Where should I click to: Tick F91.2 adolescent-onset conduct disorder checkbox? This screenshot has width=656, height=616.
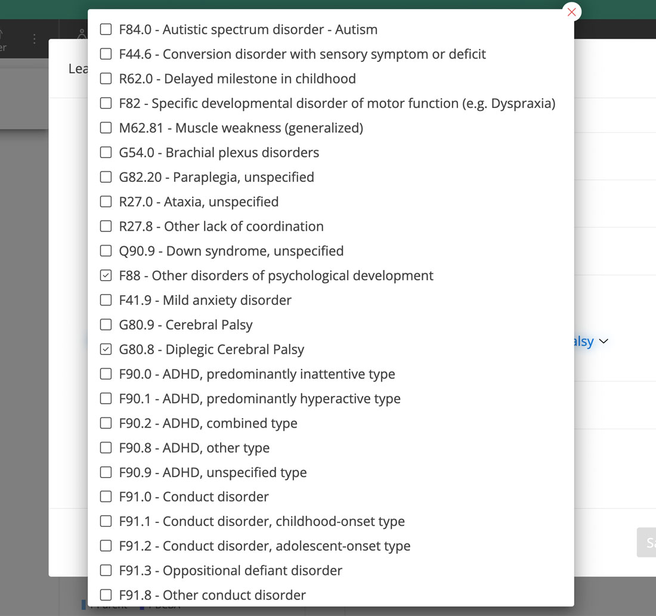106,546
